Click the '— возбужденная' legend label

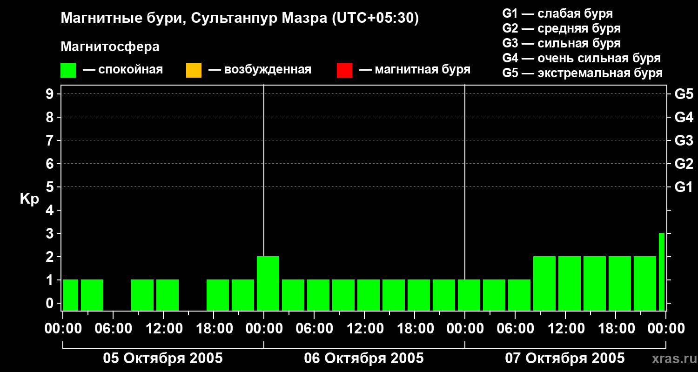click(260, 70)
